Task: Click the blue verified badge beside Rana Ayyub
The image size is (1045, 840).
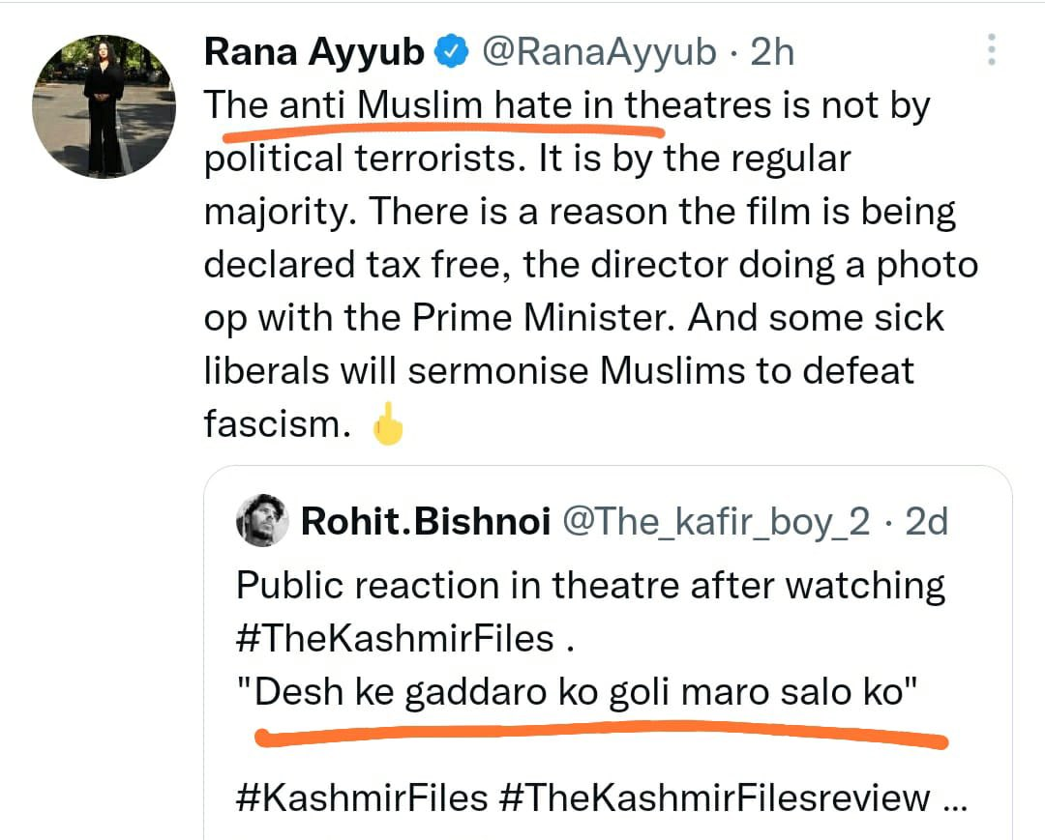Action: [451, 52]
